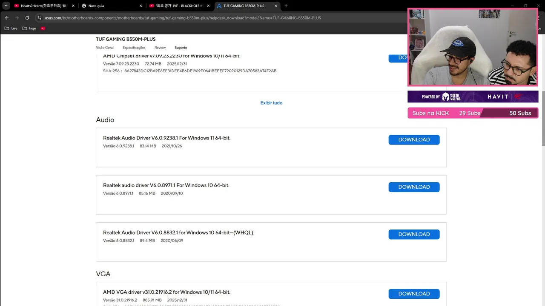Image resolution: width=545 pixels, height=306 pixels.
Task: Click the page vertical scrollbar thumb
Action: coord(543,119)
